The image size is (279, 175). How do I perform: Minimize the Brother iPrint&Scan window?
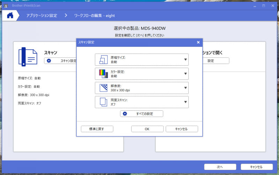click(255, 6)
